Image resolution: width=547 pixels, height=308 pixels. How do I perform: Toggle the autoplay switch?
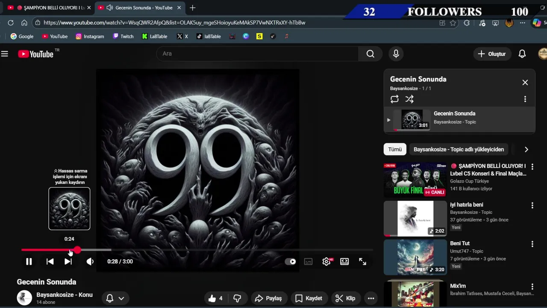click(291, 261)
